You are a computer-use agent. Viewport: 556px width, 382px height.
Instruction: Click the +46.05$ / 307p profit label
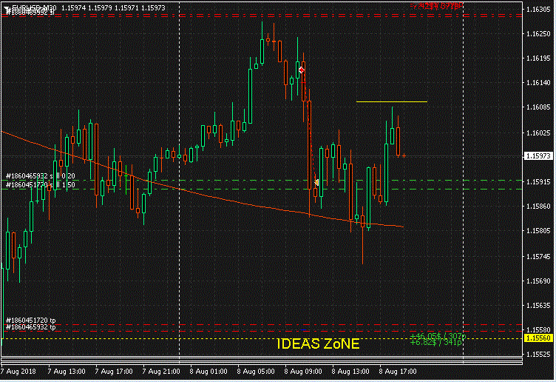438,336
